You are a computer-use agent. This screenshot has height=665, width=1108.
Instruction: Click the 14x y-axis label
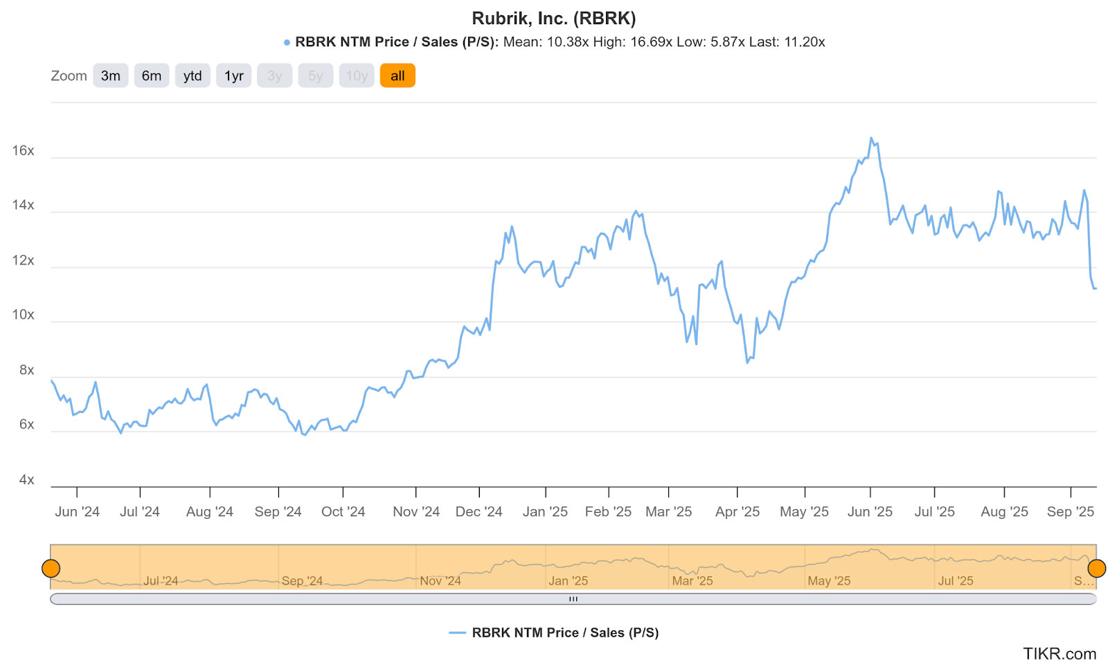click(23, 205)
